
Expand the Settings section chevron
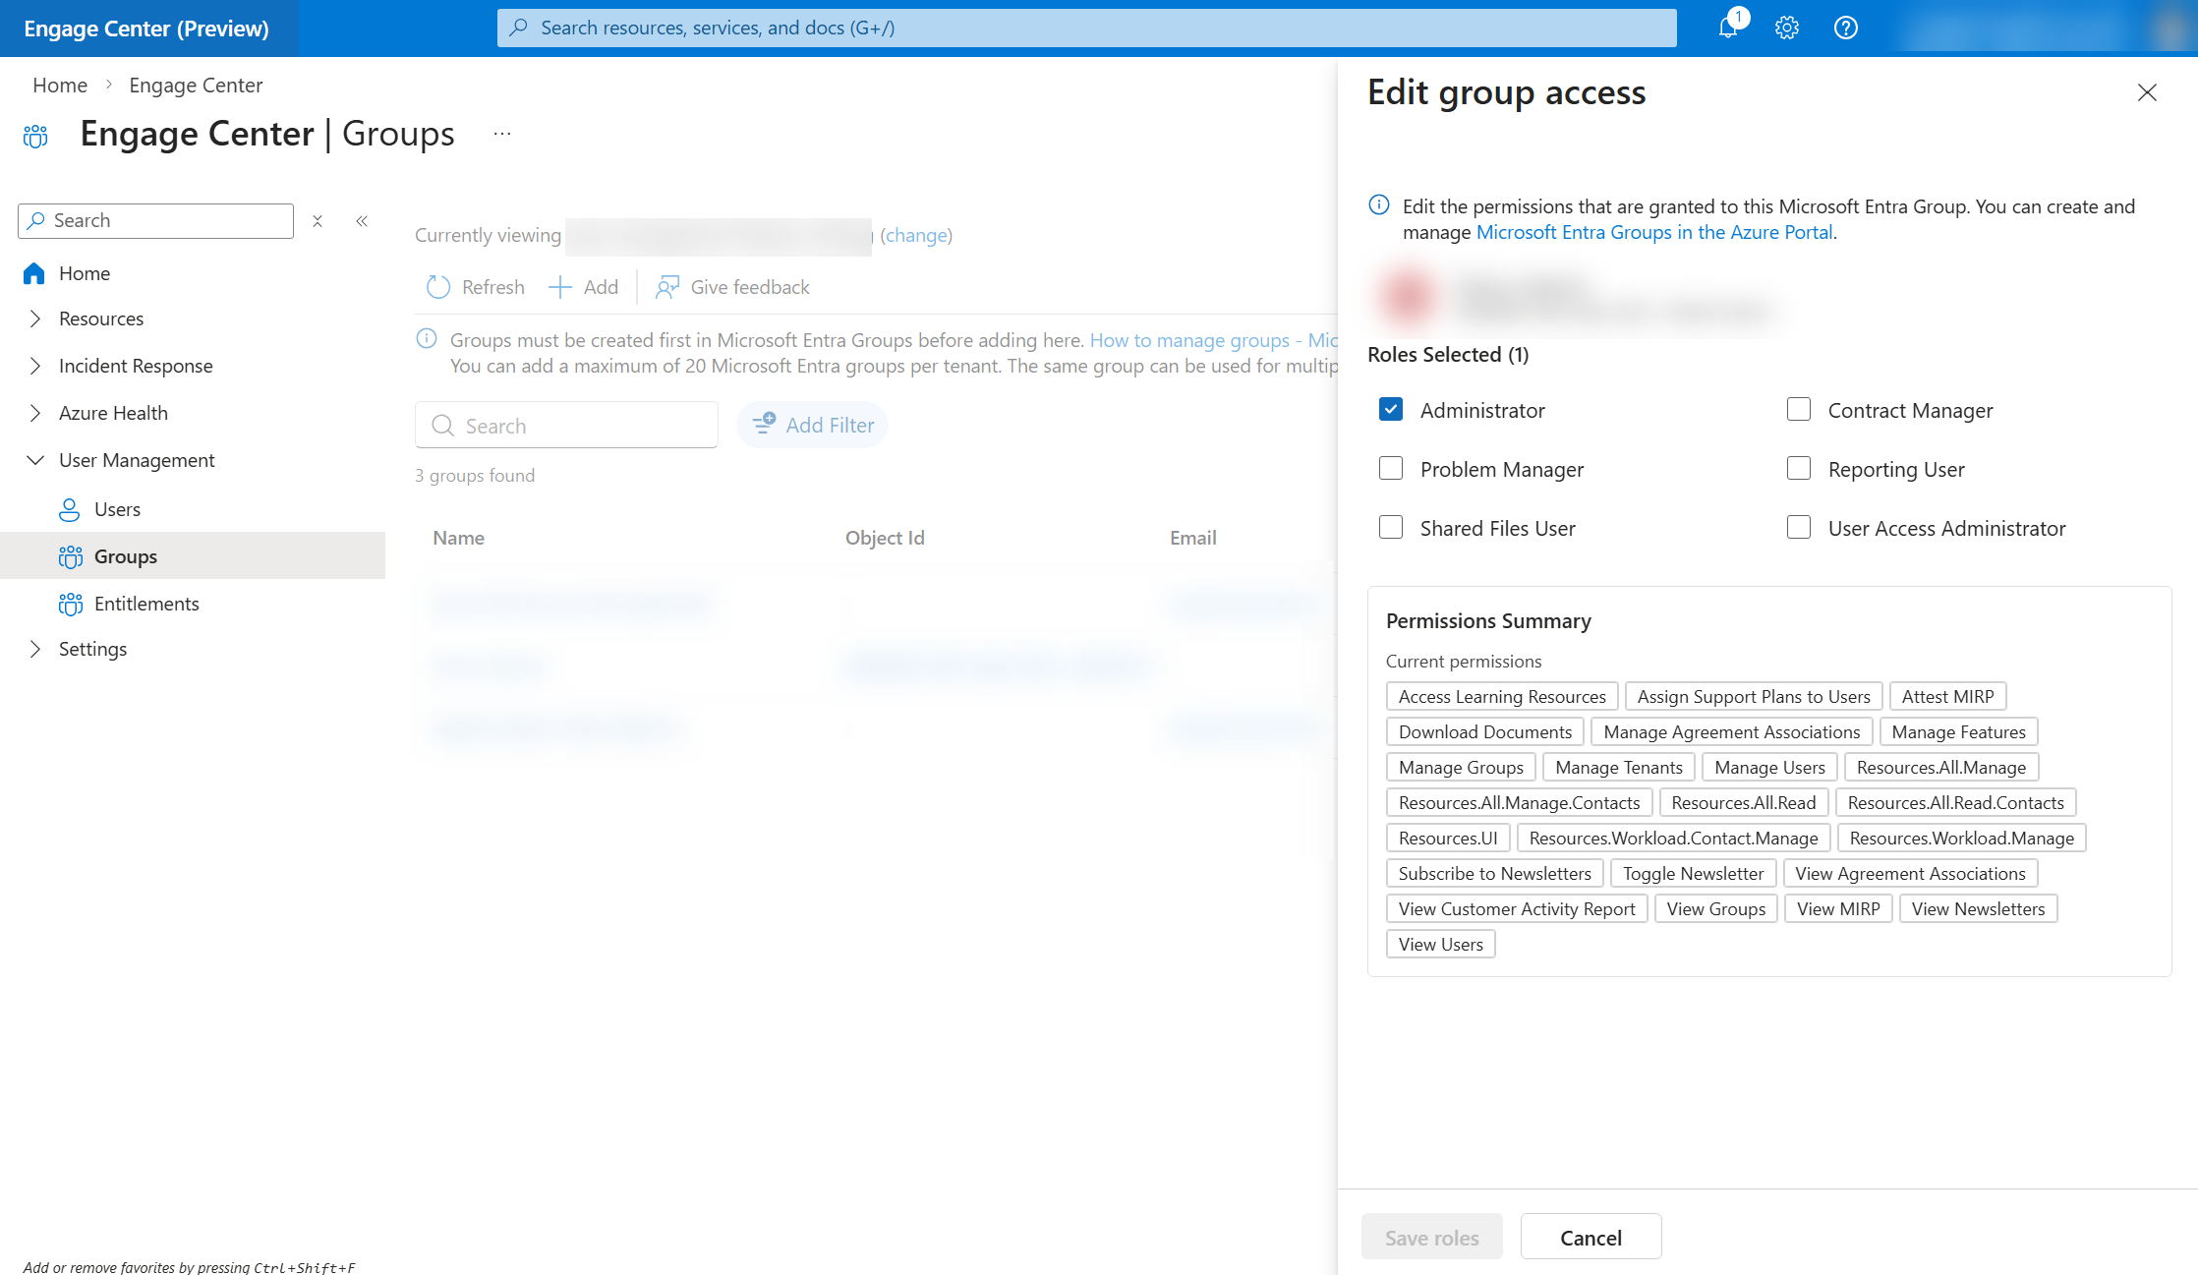(x=35, y=649)
